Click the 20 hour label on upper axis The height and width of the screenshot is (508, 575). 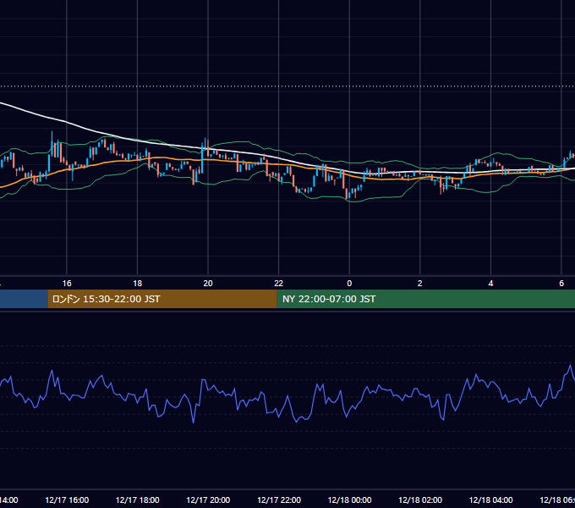coord(208,284)
